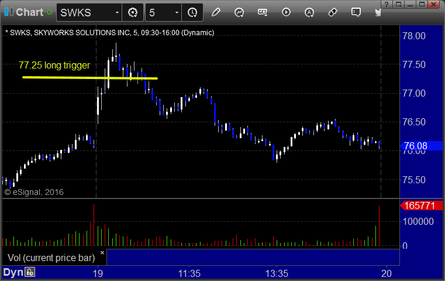
Task: Start bar replay play icon
Action: point(286,12)
